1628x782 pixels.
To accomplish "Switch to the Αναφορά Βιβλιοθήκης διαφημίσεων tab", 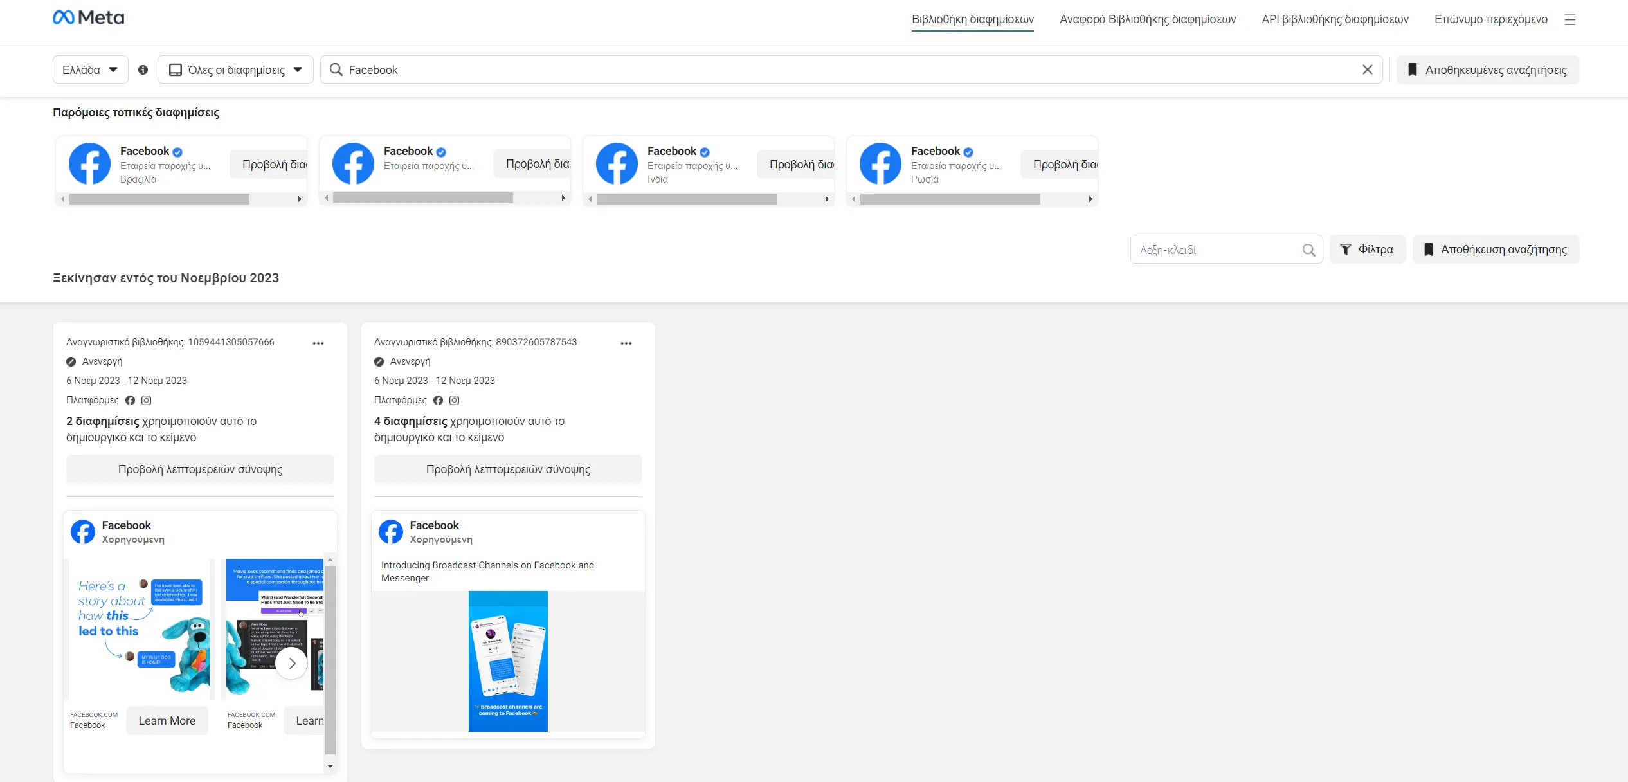I will click(1147, 19).
